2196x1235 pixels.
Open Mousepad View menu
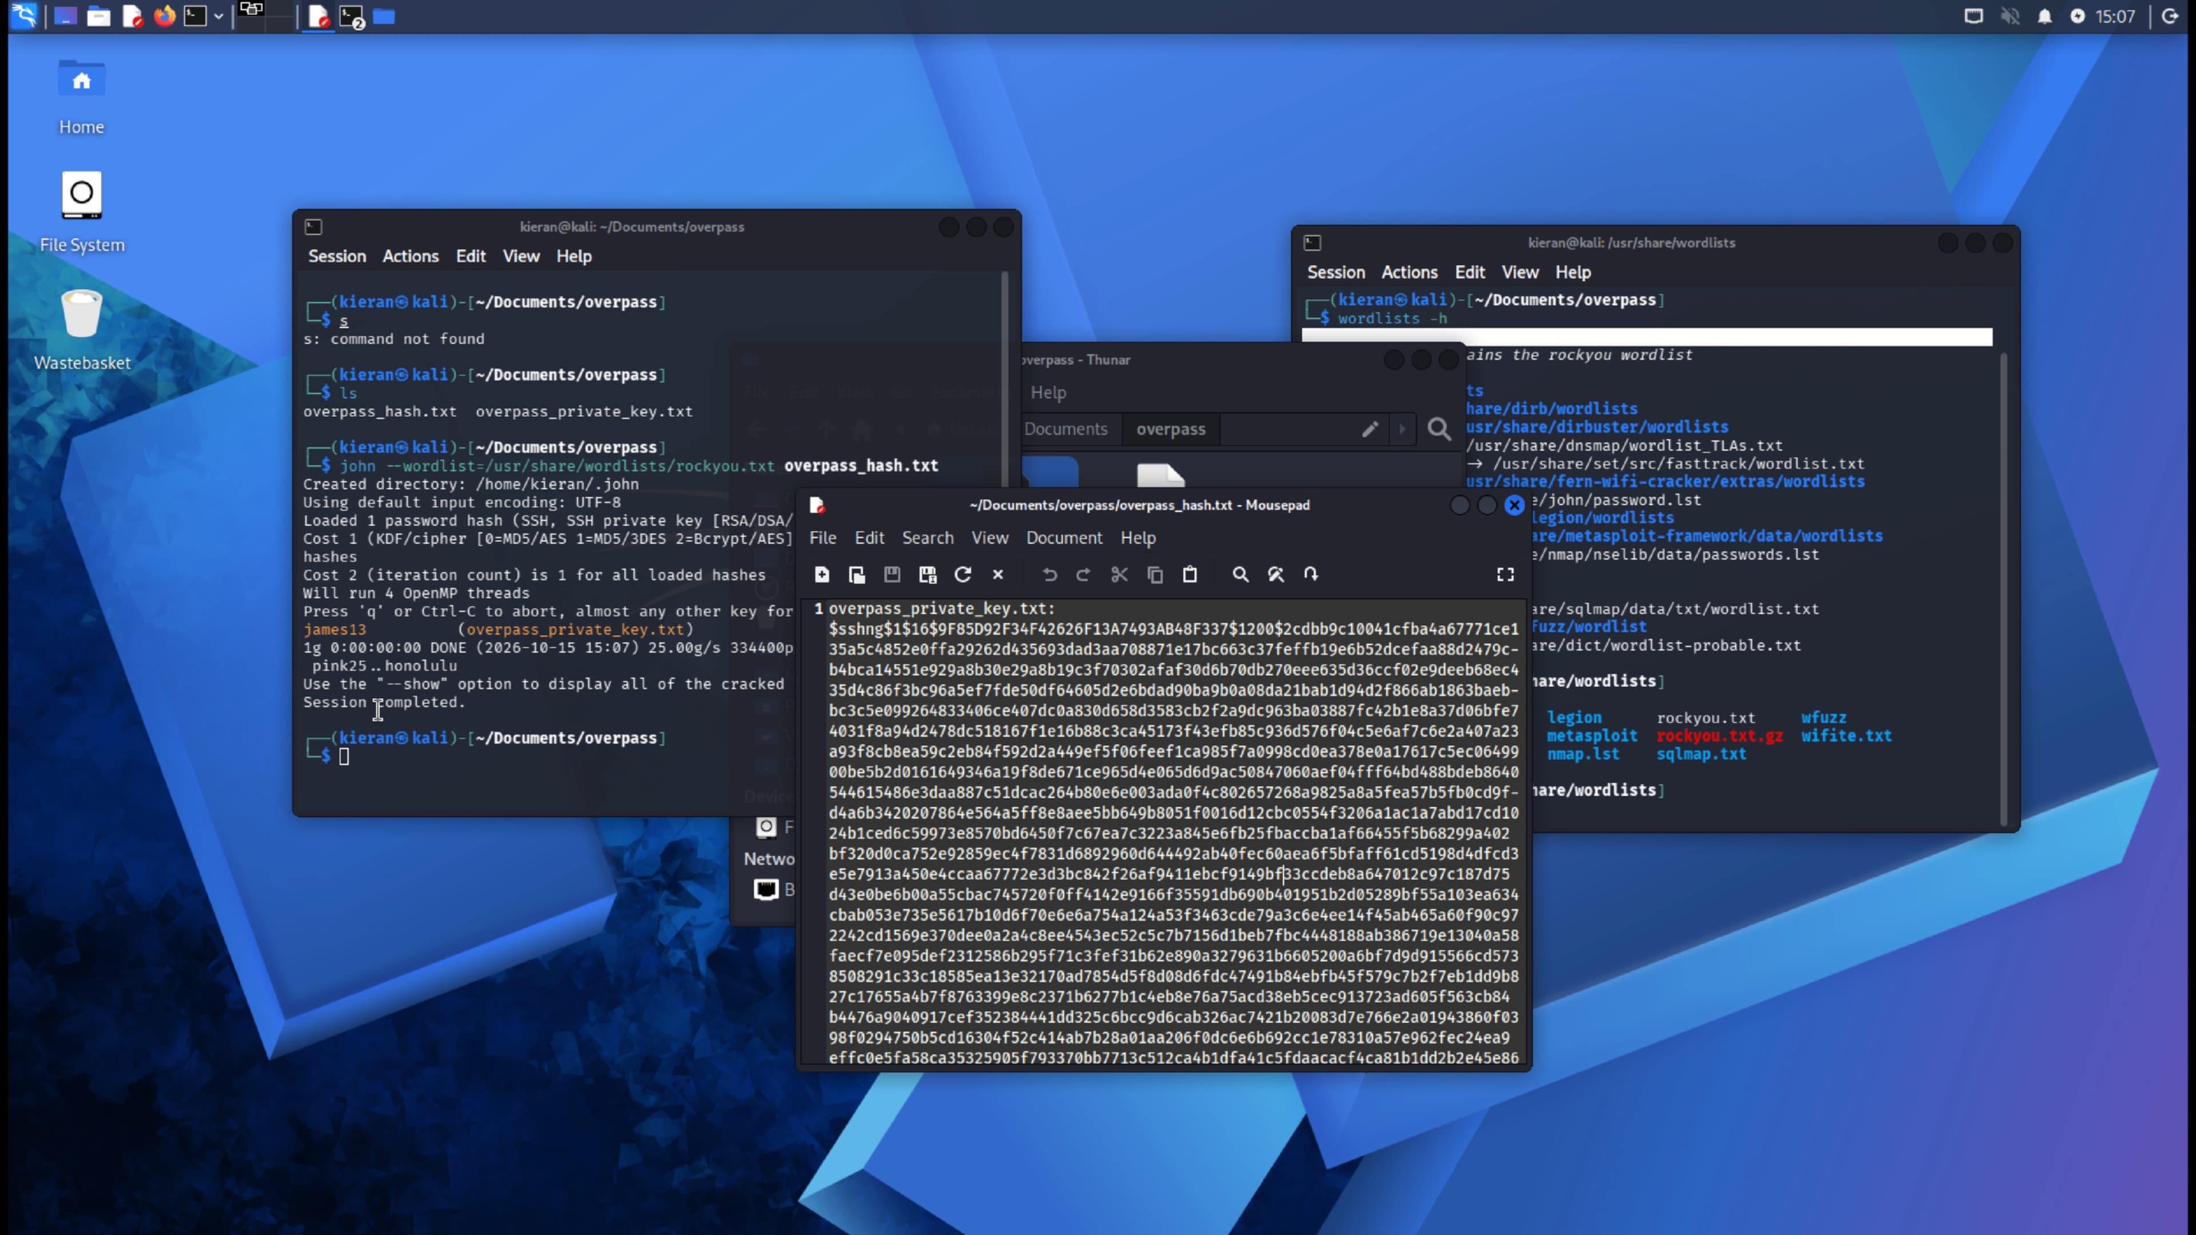coord(990,538)
